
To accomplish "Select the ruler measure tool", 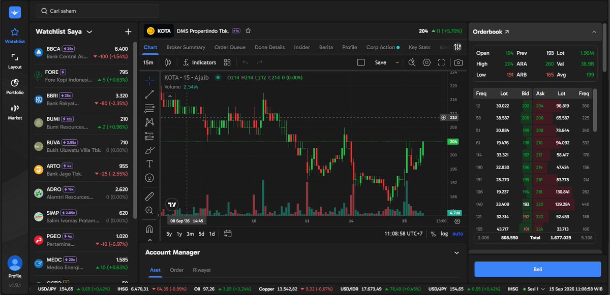I will pos(149,196).
